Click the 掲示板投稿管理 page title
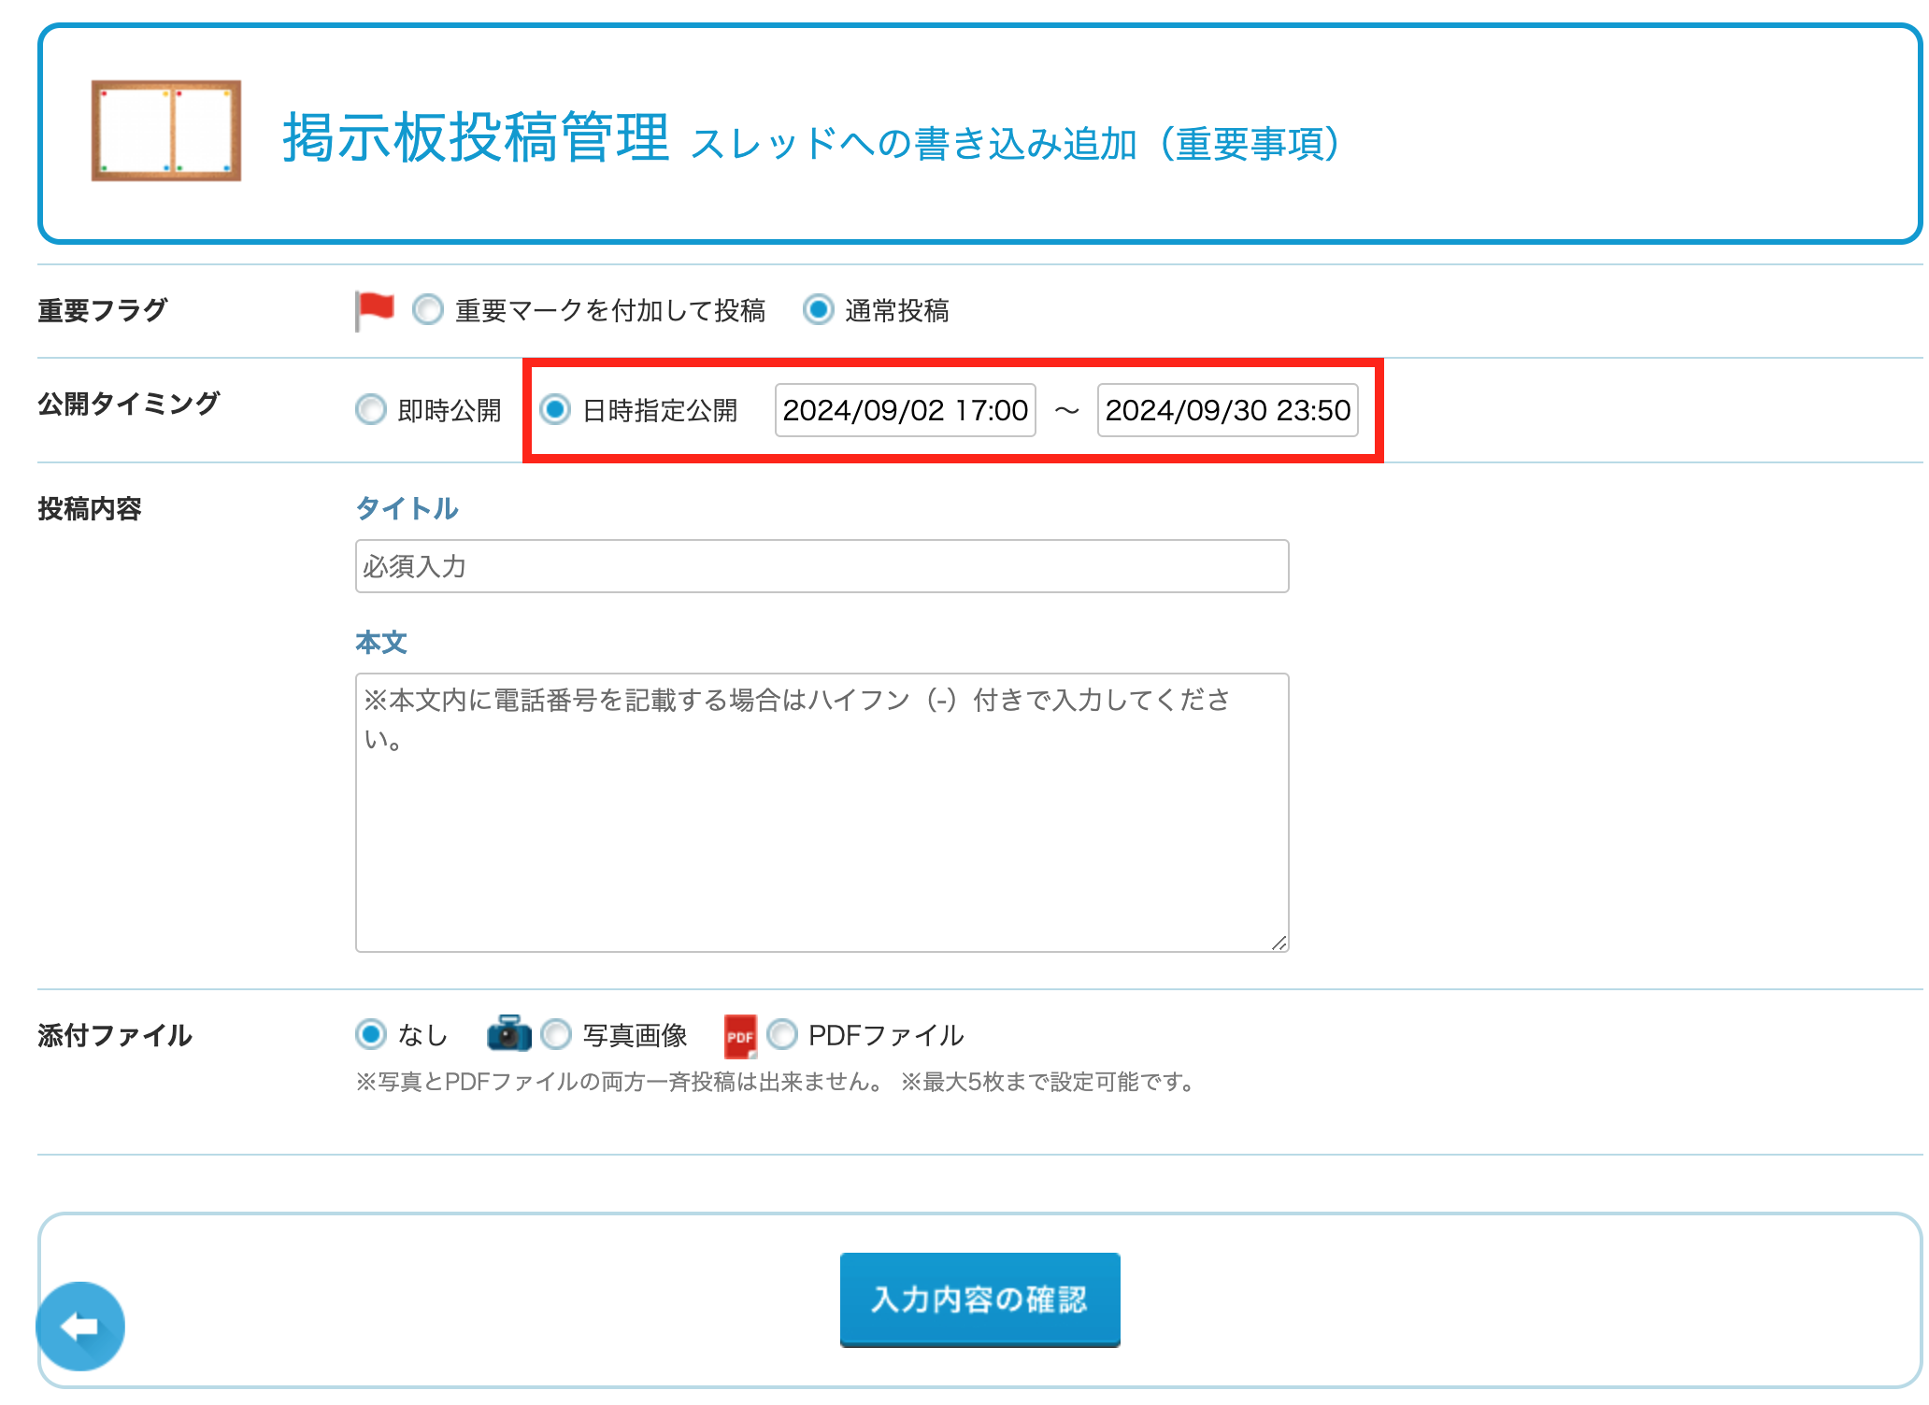The width and height of the screenshot is (1929, 1405). click(x=476, y=137)
